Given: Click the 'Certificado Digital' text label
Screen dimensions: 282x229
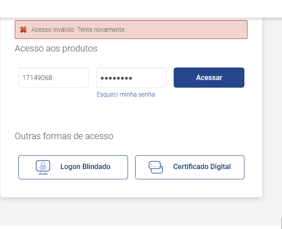Looking at the screenshot, I should coord(202,167).
